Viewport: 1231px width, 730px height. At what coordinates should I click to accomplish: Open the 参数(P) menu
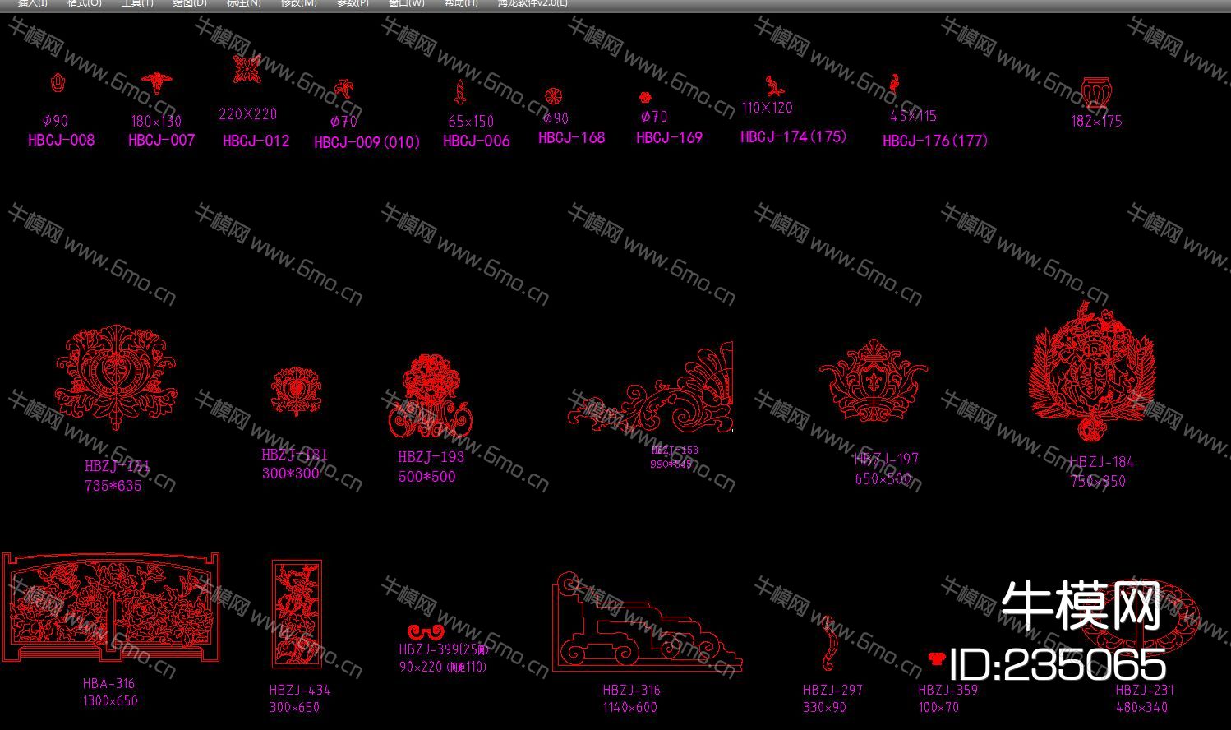pos(353,3)
